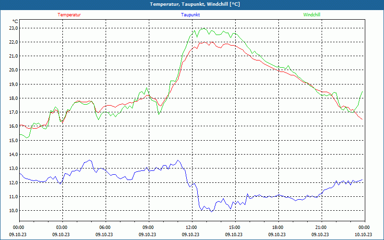Click the 15,0 y-axis value
The image size is (384, 240).
coord(14,140)
